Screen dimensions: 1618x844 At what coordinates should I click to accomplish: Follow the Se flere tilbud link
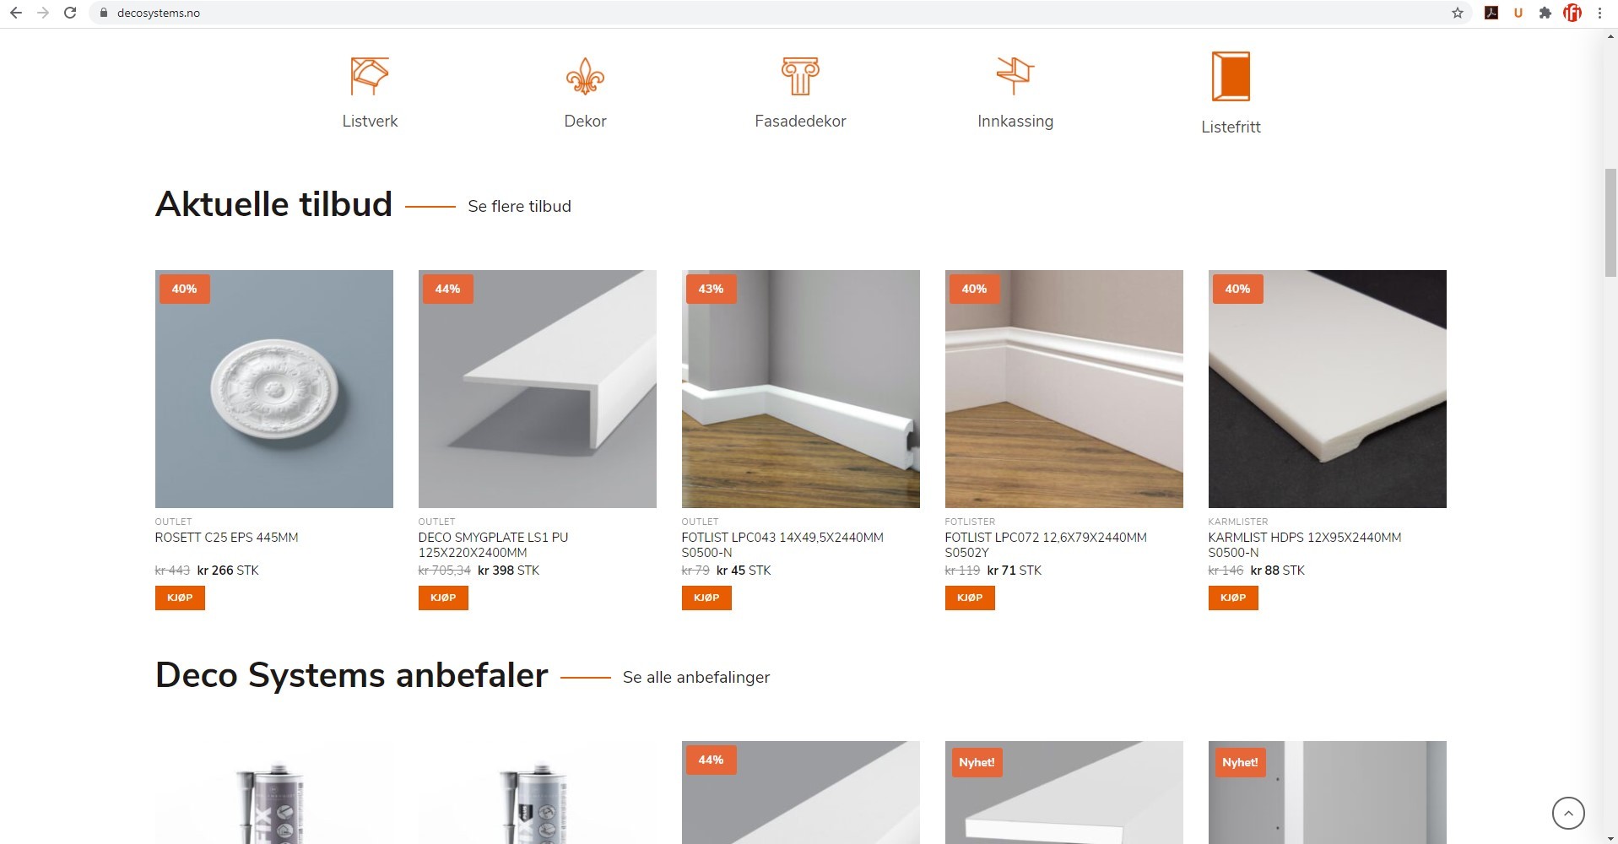(519, 206)
